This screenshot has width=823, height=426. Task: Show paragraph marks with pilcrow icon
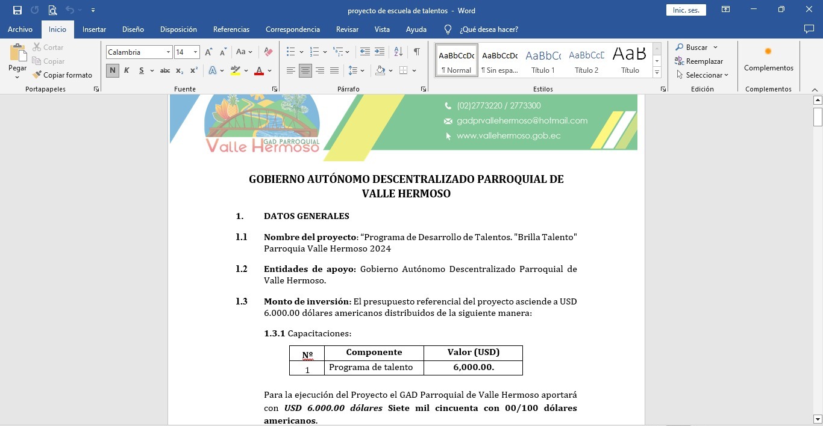pyautogui.click(x=416, y=52)
